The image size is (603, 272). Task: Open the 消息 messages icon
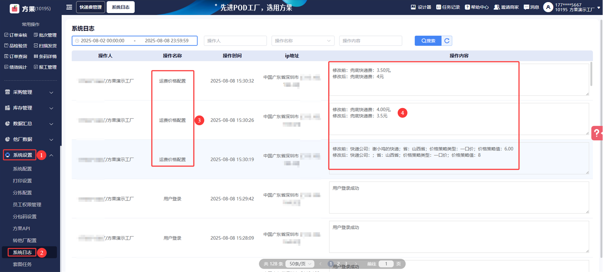(526, 7)
